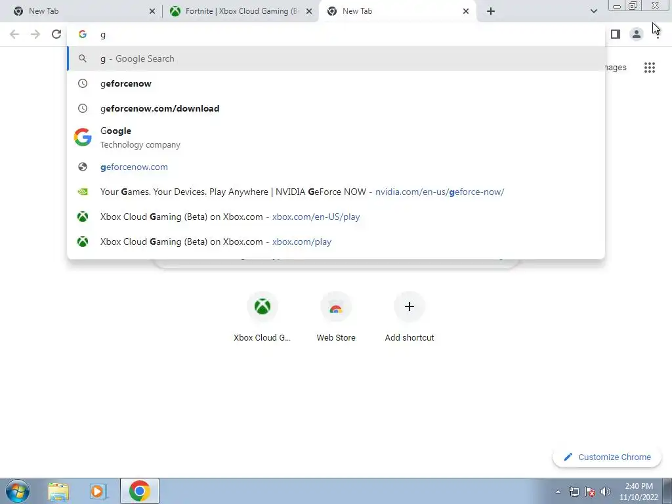This screenshot has height=504, width=672.
Task: Open the Xbox Cloud G... shortcut tile
Action: (x=262, y=317)
